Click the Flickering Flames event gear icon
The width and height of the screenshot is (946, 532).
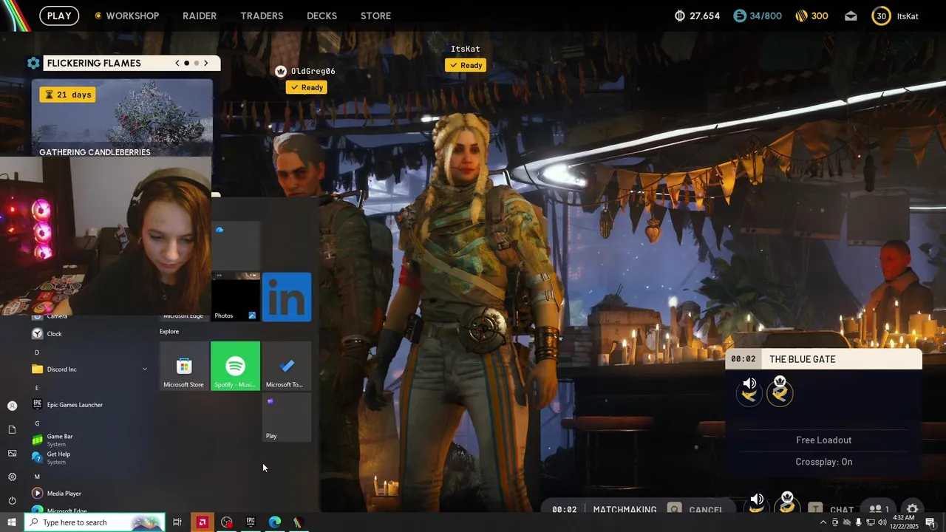[x=33, y=64]
